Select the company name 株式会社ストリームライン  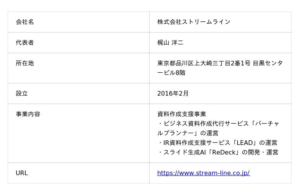pyautogui.click(x=194, y=22)
